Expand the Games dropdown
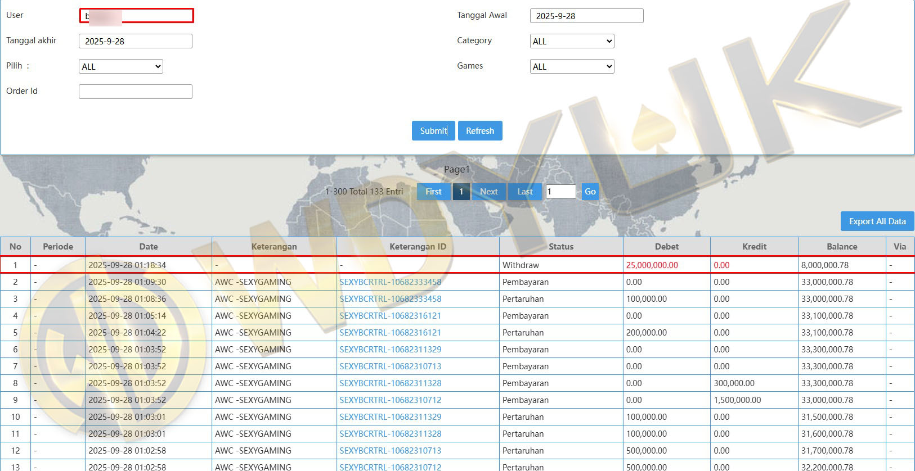915x471 pixels. click(x=572, y=67)
